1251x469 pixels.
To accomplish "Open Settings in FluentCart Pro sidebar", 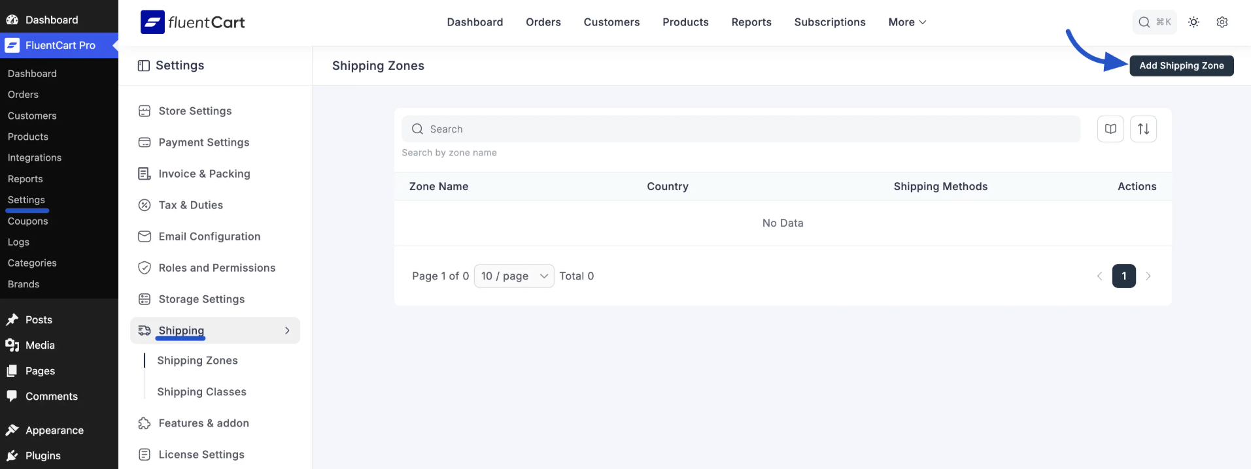I will pyautogui.click(x=26, y=200).
